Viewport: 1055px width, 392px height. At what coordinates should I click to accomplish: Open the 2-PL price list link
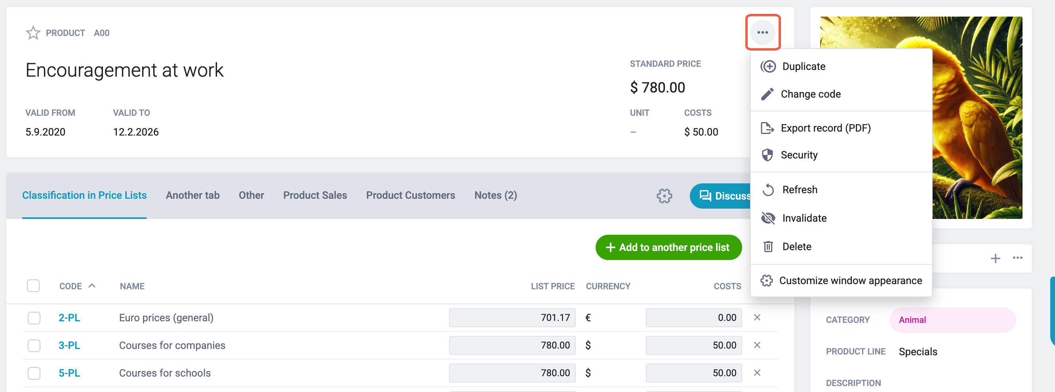[69, 318]
